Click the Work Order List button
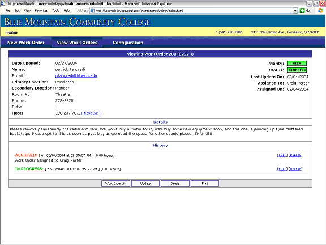The image size is (326, 245). [116, 184]
